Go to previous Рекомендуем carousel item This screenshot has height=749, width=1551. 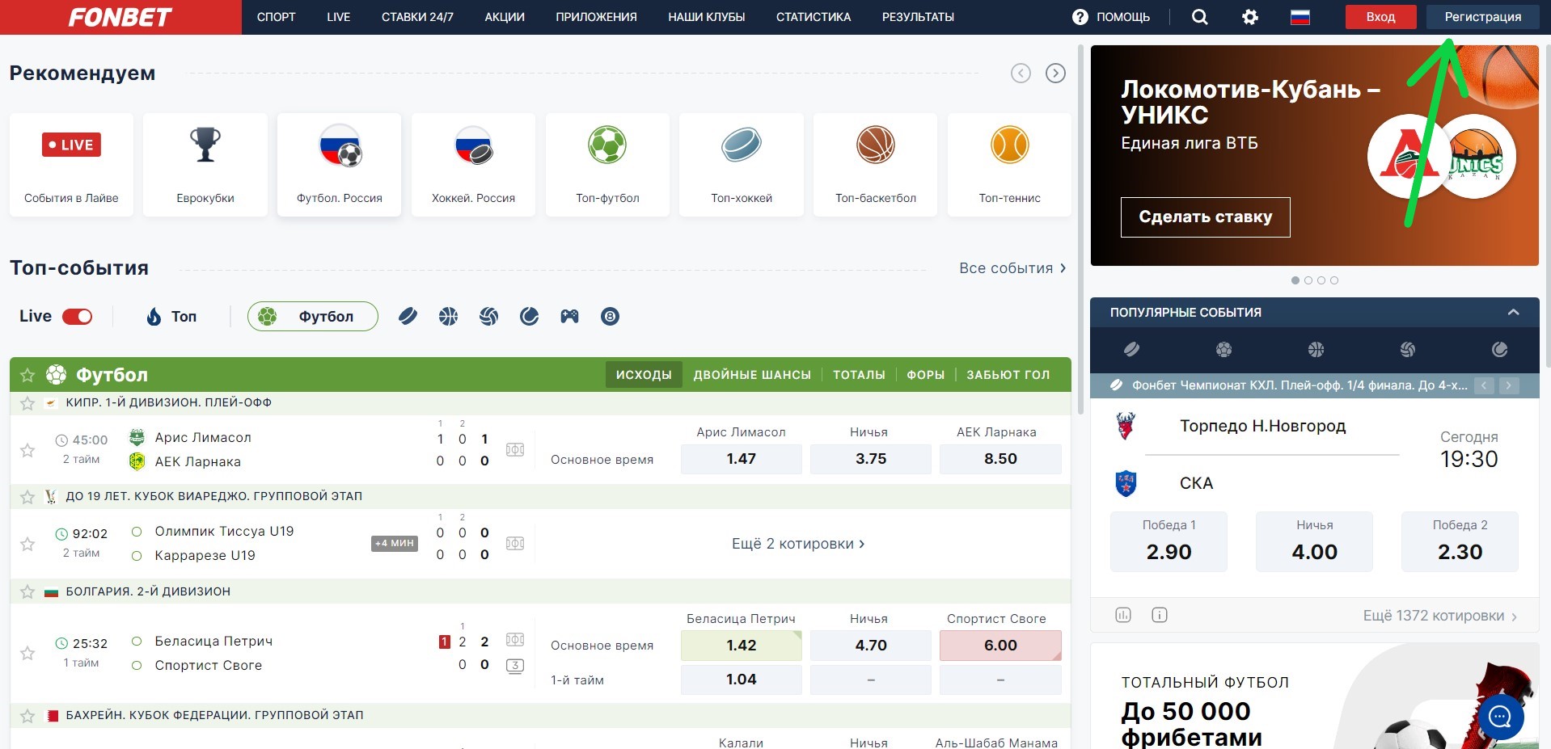click(1021, 74)
